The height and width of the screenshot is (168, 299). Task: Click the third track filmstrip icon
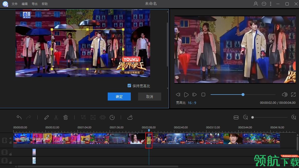[x=5, y=160]
